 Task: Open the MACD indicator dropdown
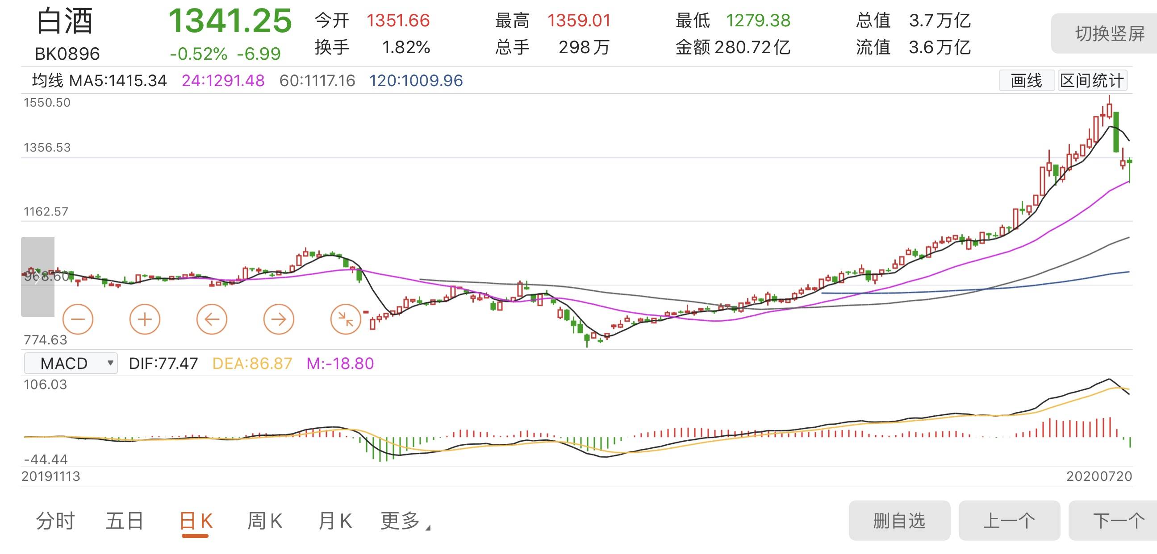click(x=71, y=363)
